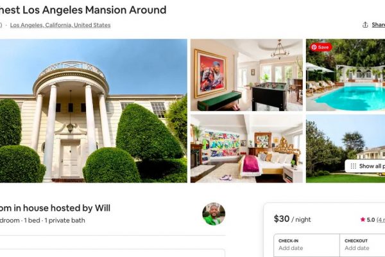Open the foosball game room photo
The height and width of the screenshot is (257, 385).
click(246, 75)
